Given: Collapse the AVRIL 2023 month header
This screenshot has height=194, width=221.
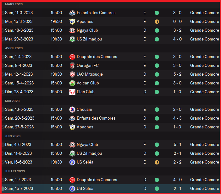Looking at the screenshot, I should point(14,48).
